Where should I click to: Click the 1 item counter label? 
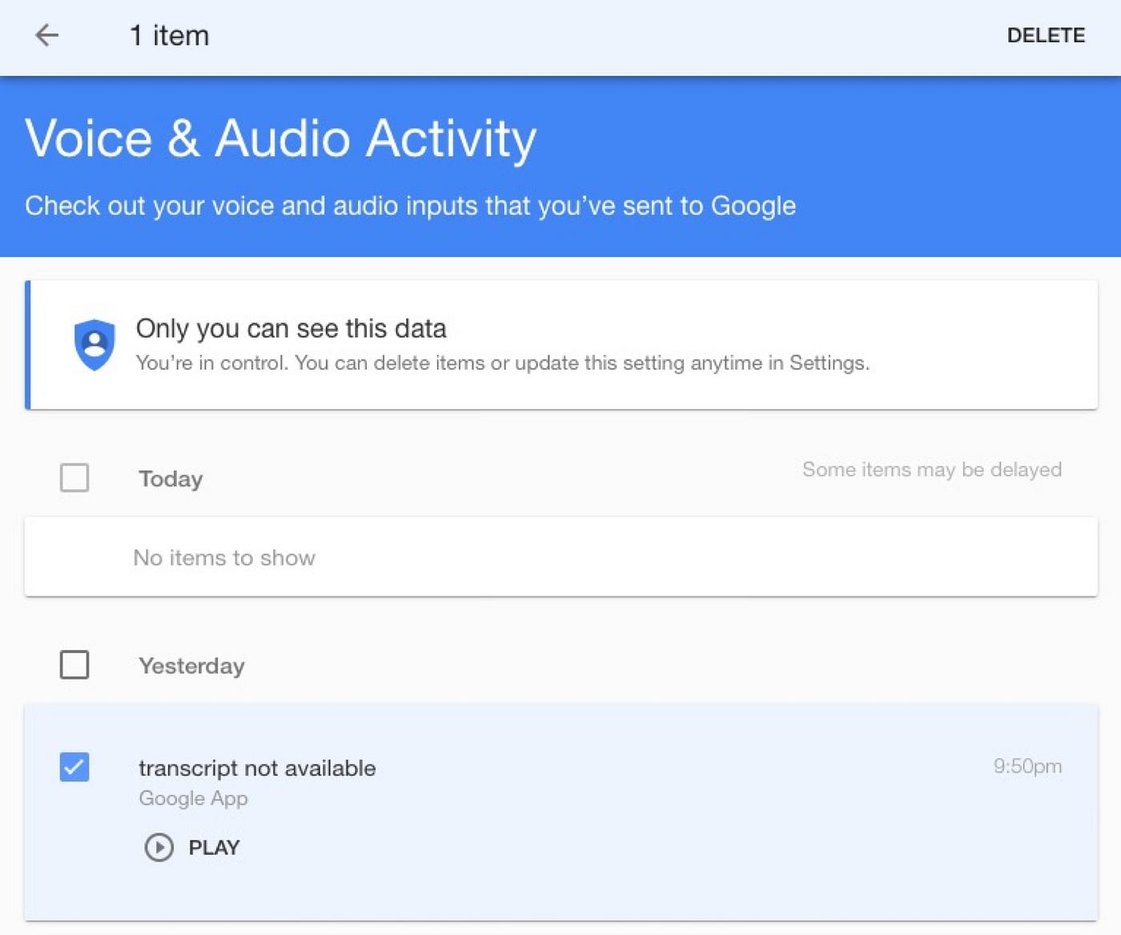[x=169, y=35]
